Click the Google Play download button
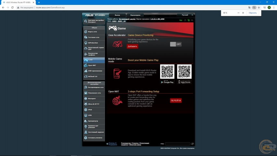 point(167,82)
